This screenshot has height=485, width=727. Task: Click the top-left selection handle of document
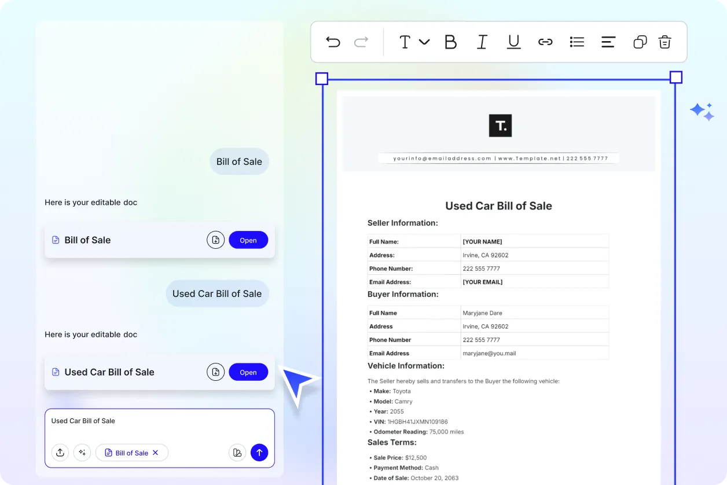click(x=322, y=78)
